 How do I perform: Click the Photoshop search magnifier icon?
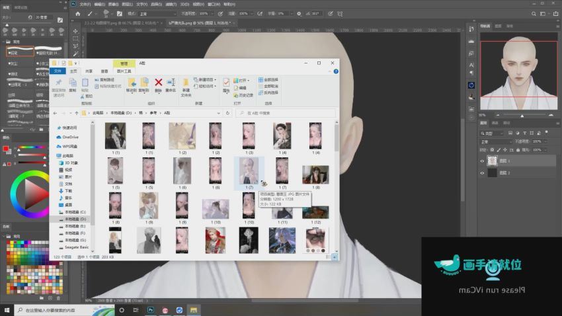(x=534, y=14)
